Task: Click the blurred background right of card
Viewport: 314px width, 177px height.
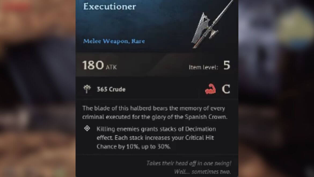Action: pos(276,89)
